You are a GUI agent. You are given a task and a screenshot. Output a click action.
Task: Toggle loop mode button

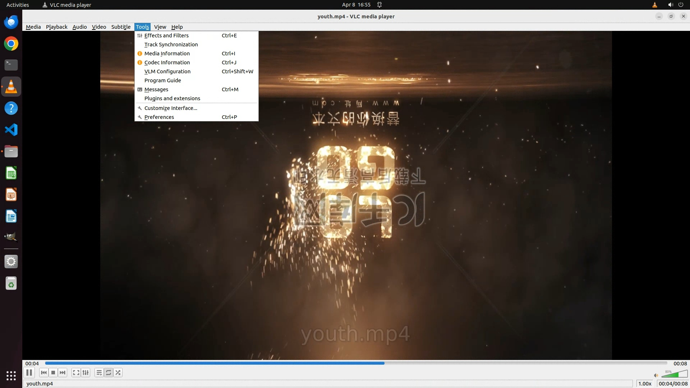[109, 373]
